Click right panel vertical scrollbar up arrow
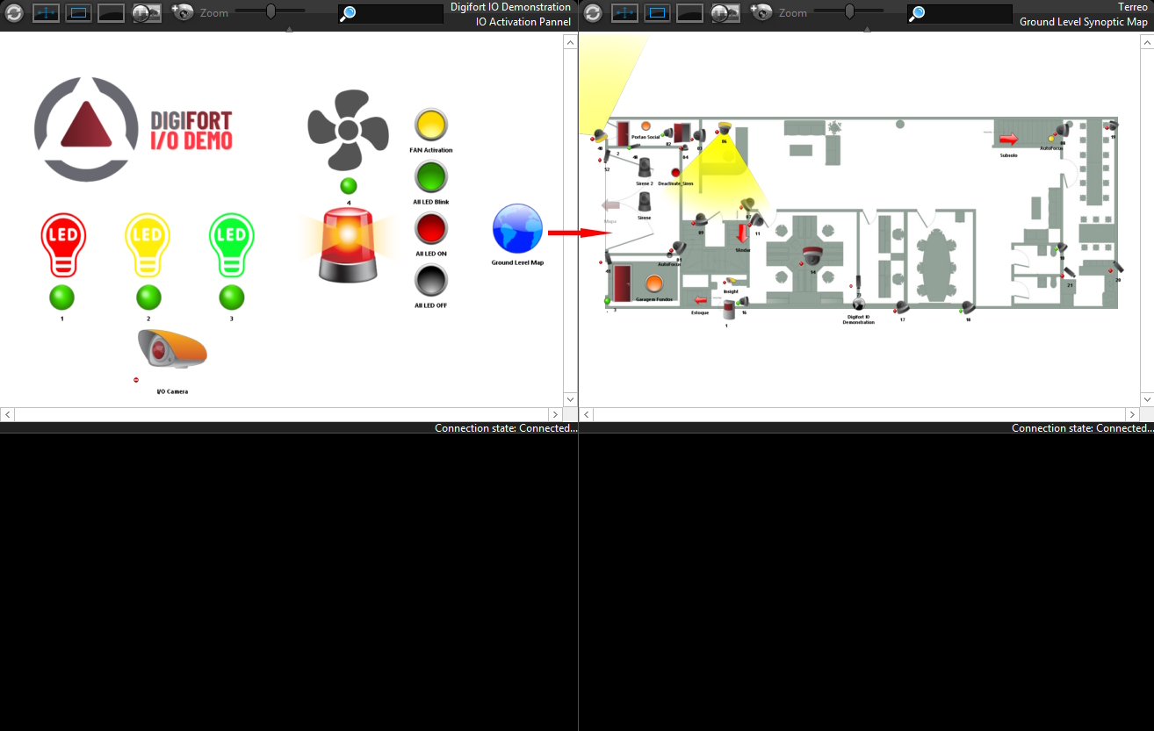Screen dimensions: 1154x731 [1147, 42]
